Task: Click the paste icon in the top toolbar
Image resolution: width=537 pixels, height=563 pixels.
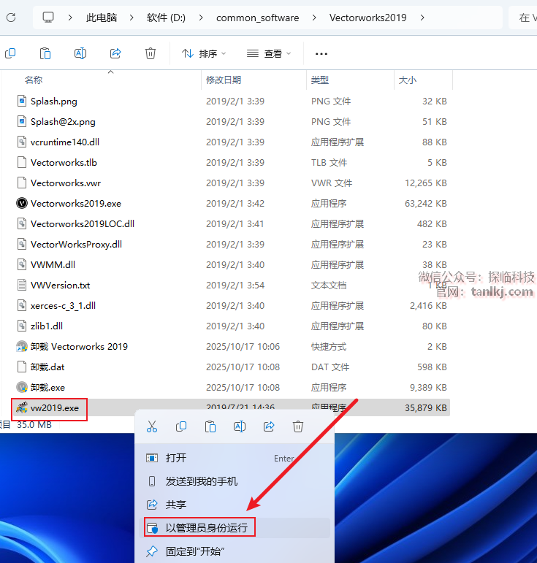Action: [x=45, y=53]
